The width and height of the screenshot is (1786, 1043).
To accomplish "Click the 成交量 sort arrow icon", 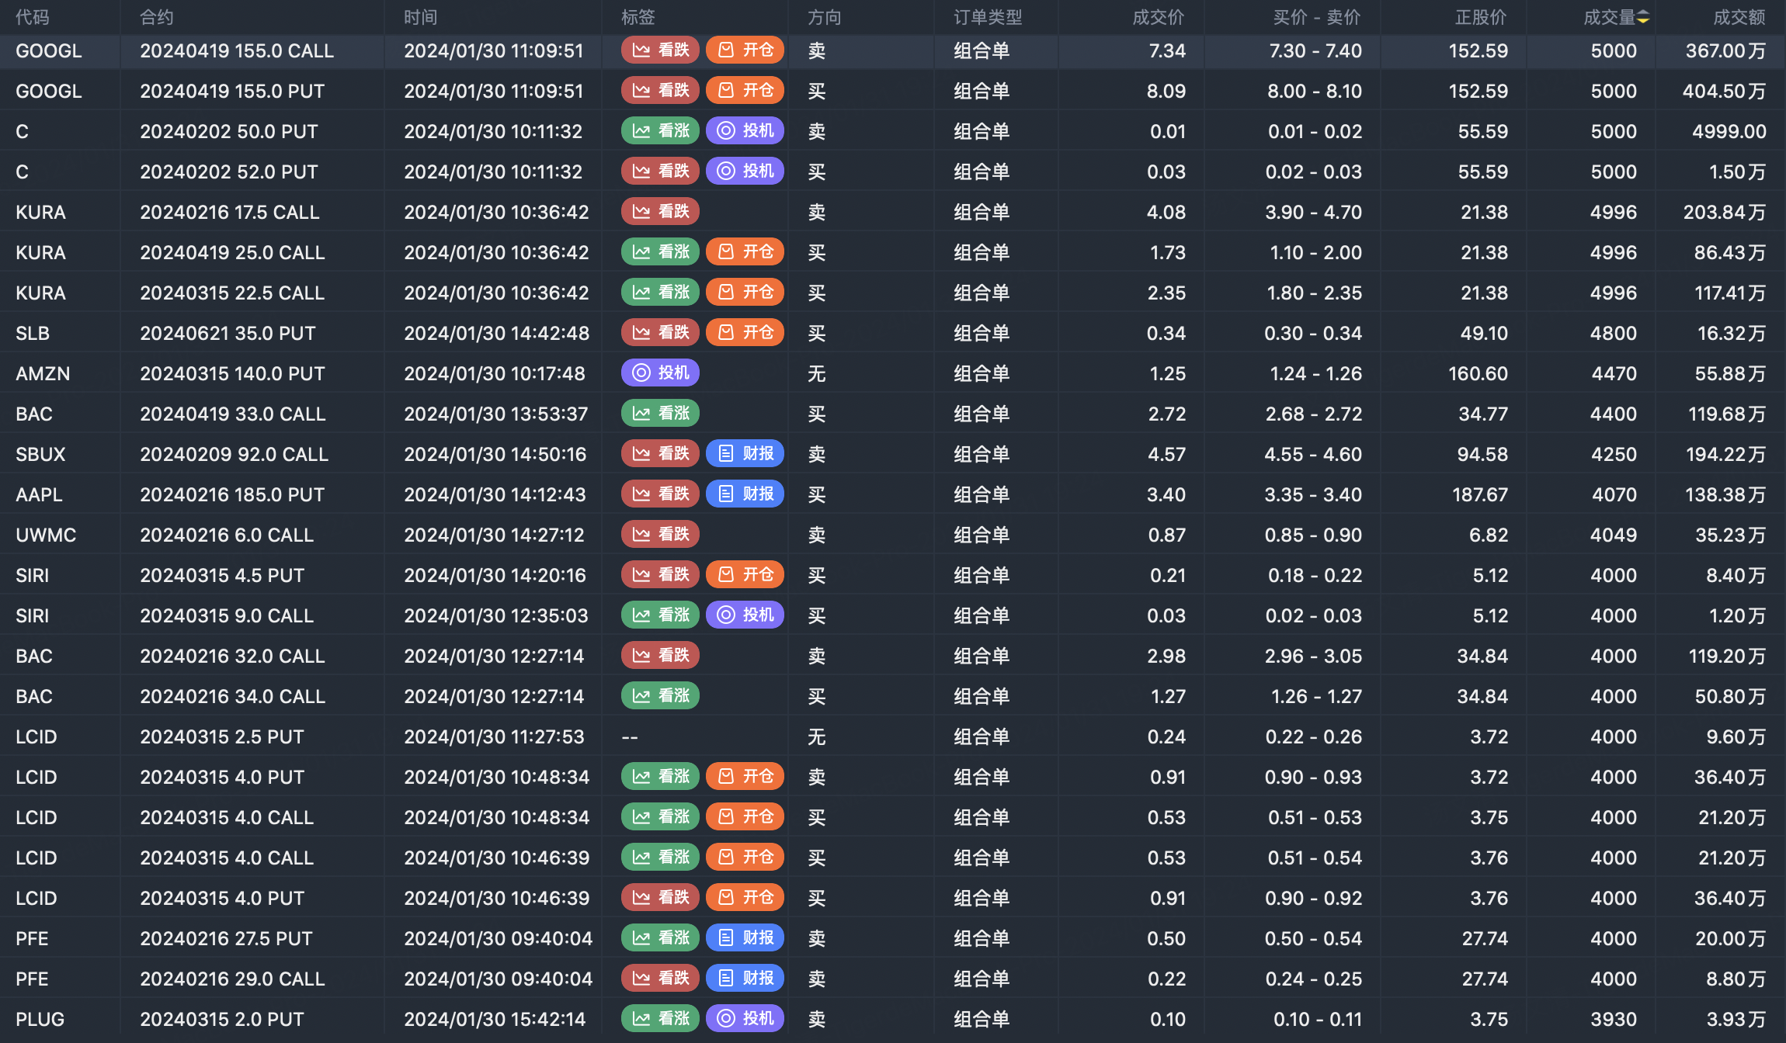I will (x=1643, y=17).
